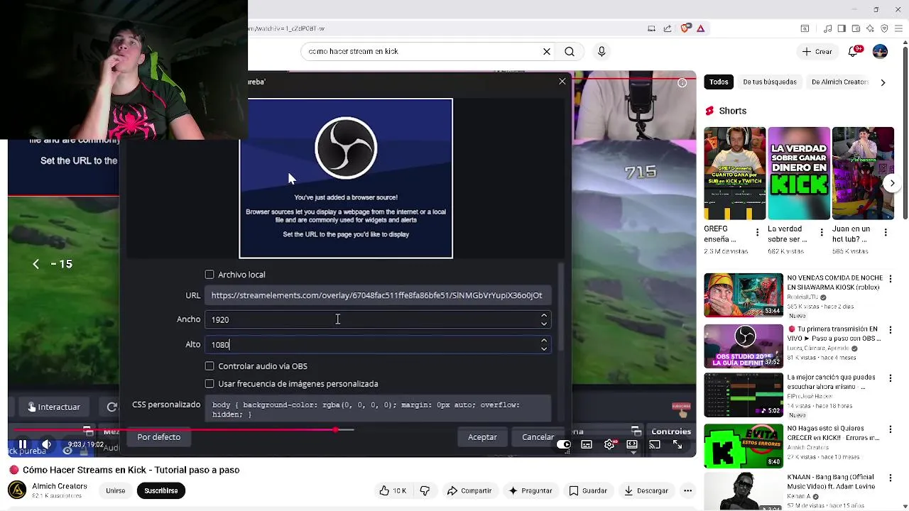This screenshot has width=909, height=511.
Task: Open the Brave Rewards triangle icon
Action: click(701, 28)
